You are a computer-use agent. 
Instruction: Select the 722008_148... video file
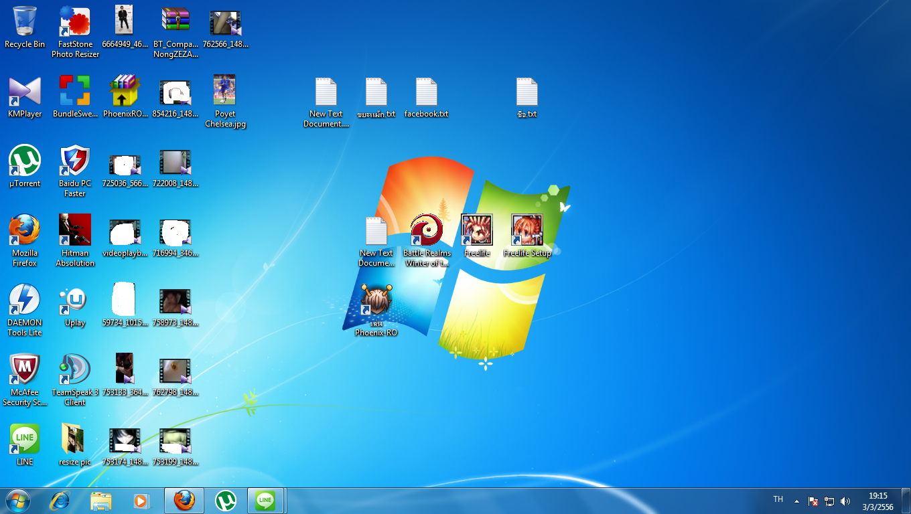tap(176, 167)
